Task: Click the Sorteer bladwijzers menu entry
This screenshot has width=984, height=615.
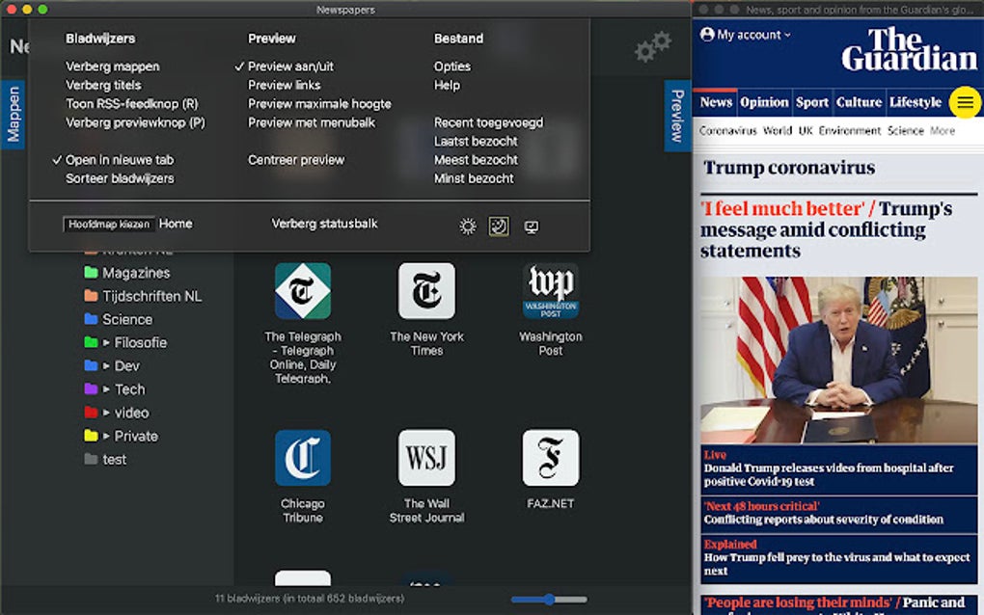Action: click(x=120, y=178)
